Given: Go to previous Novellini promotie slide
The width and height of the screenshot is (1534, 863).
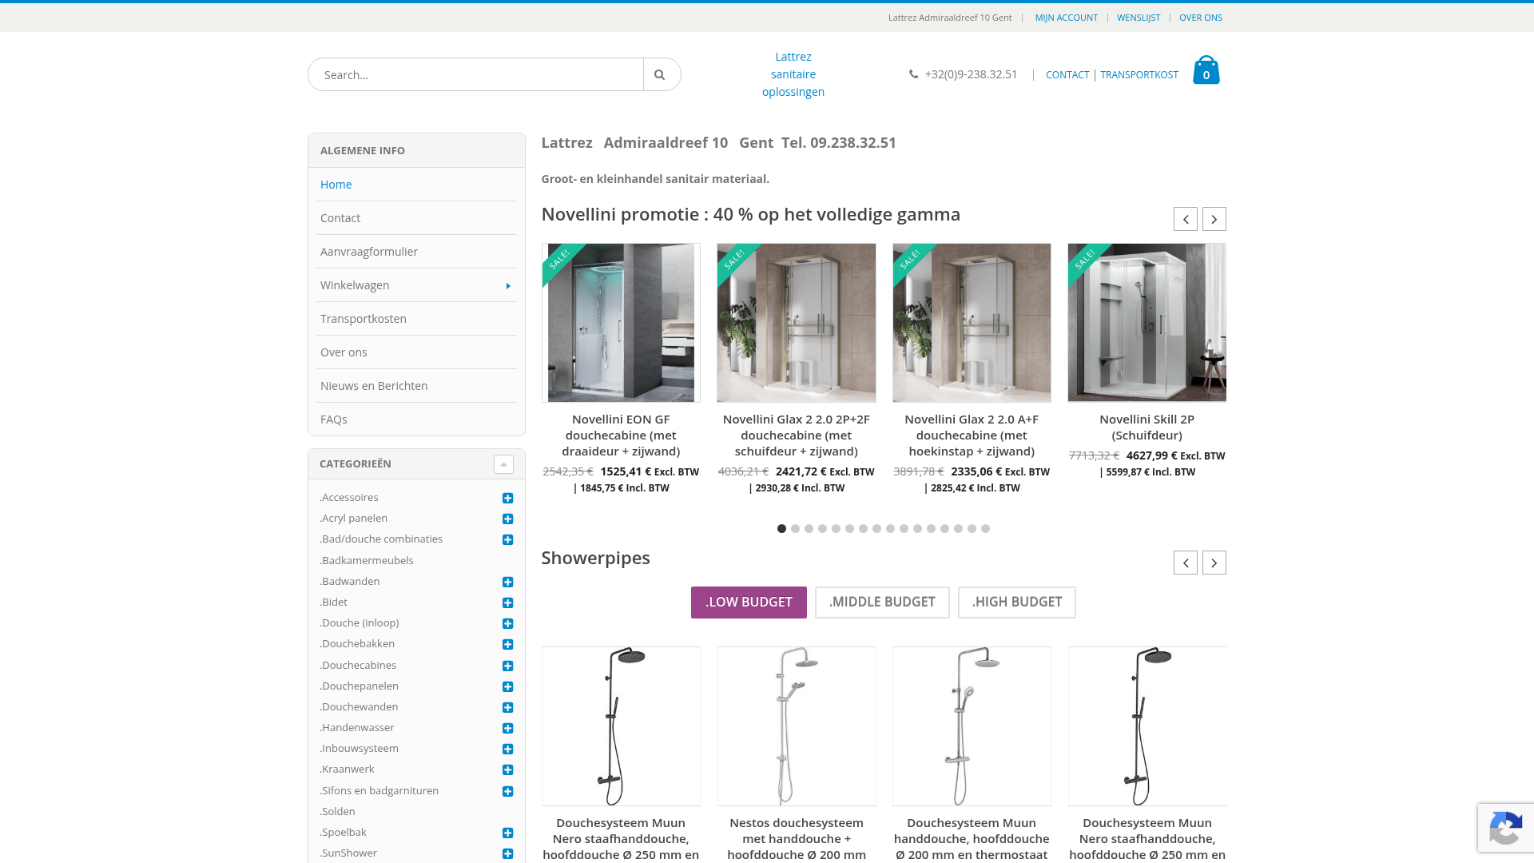Looking at the screenshot, I should pyautogui.click(x=1186, y=219).
